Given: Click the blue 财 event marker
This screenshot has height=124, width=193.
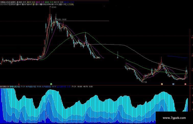Looking at the screenshot, I should click(x=173, y=84).
